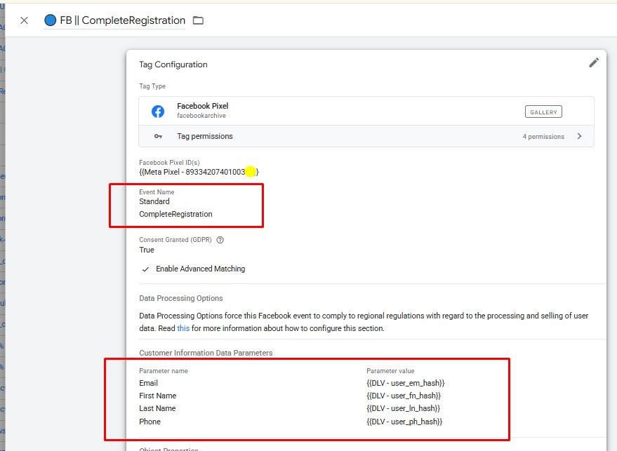Click the Email parameter name
This screenshot has height=451, width=617.
pyautogui.click(x=148, y=383)
